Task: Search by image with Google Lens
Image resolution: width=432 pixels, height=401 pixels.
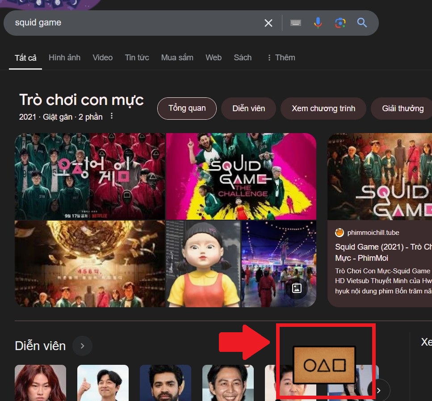Action: click(x=340, y=23)
